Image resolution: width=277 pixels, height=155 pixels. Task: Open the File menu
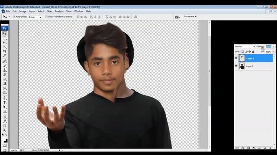click(8, 11)
